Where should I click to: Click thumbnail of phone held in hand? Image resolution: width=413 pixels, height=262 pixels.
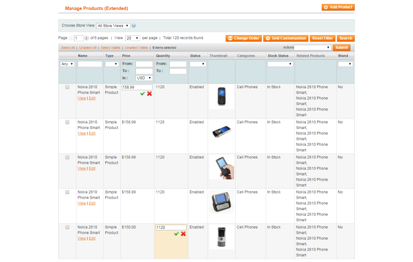pos(221,167)
